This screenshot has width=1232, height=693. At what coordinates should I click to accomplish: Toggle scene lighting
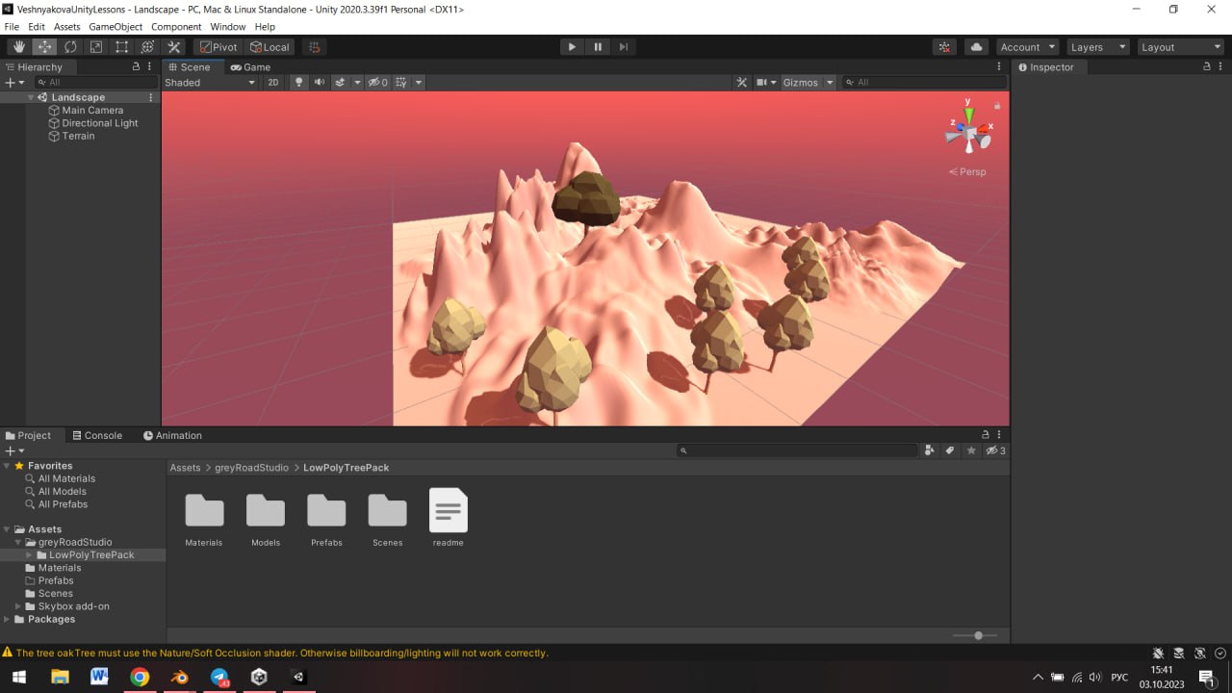point(298,83)
